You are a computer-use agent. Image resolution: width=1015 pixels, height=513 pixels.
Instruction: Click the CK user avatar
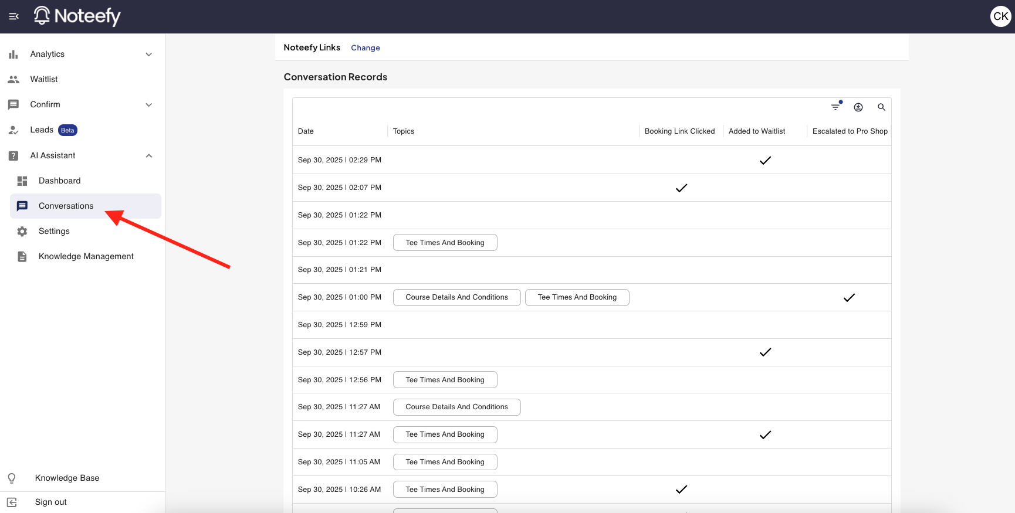click(x=1000, y=16)
